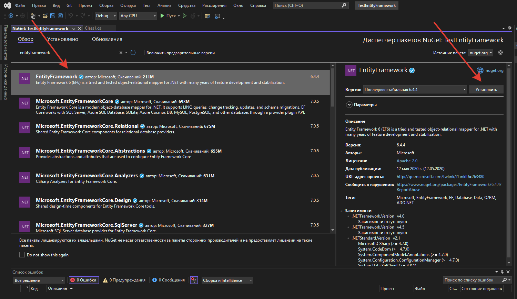
Task: Toggle the 0 Ошибки errors filter
Action: click(84, 280)
